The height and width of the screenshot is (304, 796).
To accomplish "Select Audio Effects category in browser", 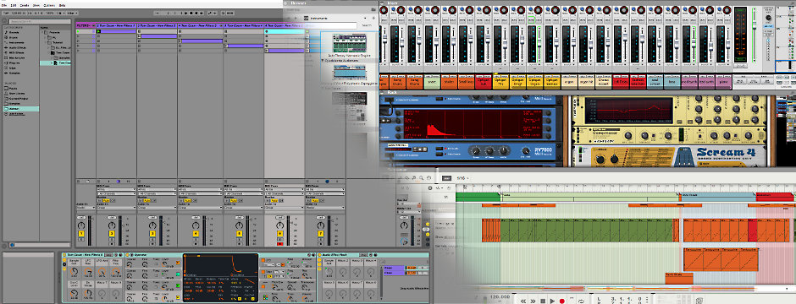I will (17, 47).
